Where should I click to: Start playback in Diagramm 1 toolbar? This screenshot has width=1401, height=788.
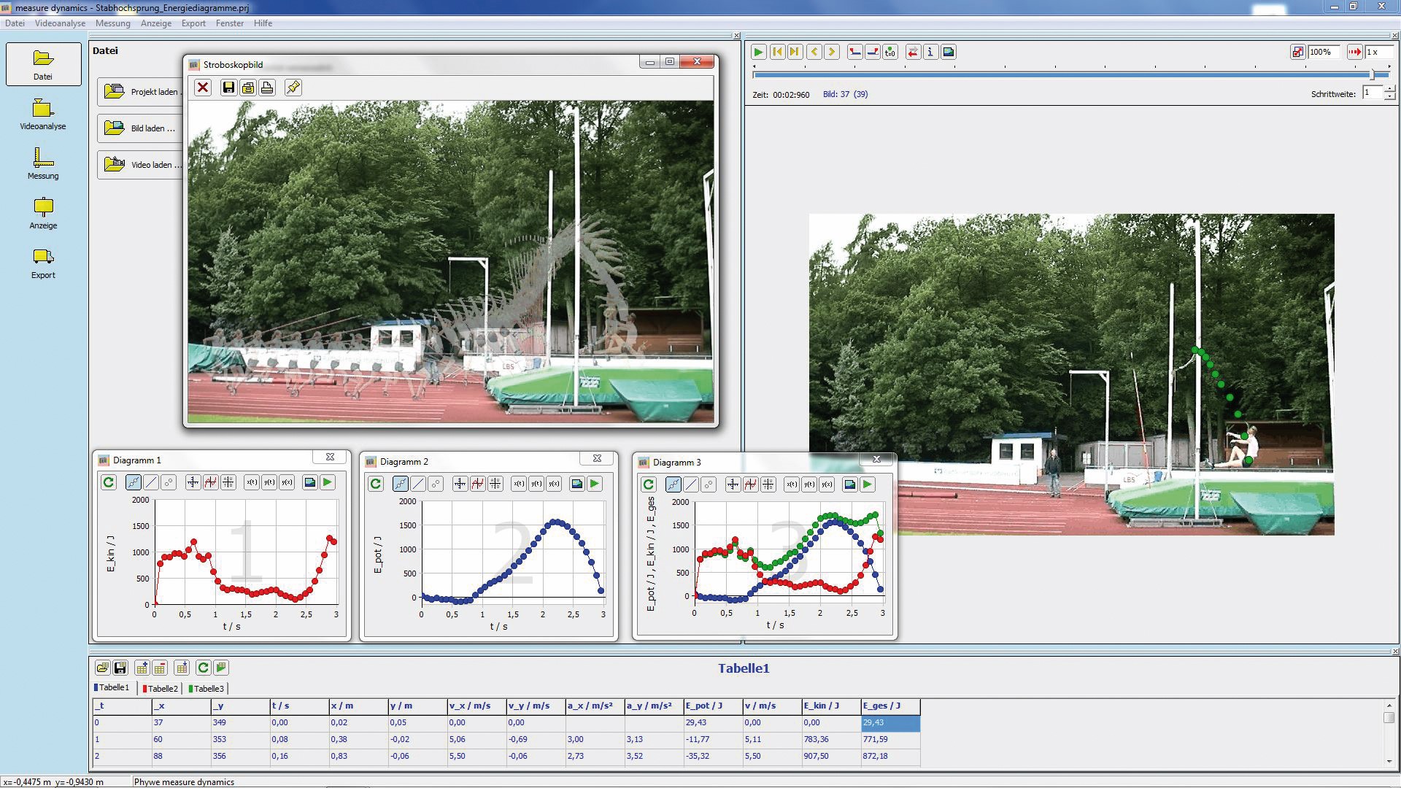pyautogui.click(x=328, y=482)
